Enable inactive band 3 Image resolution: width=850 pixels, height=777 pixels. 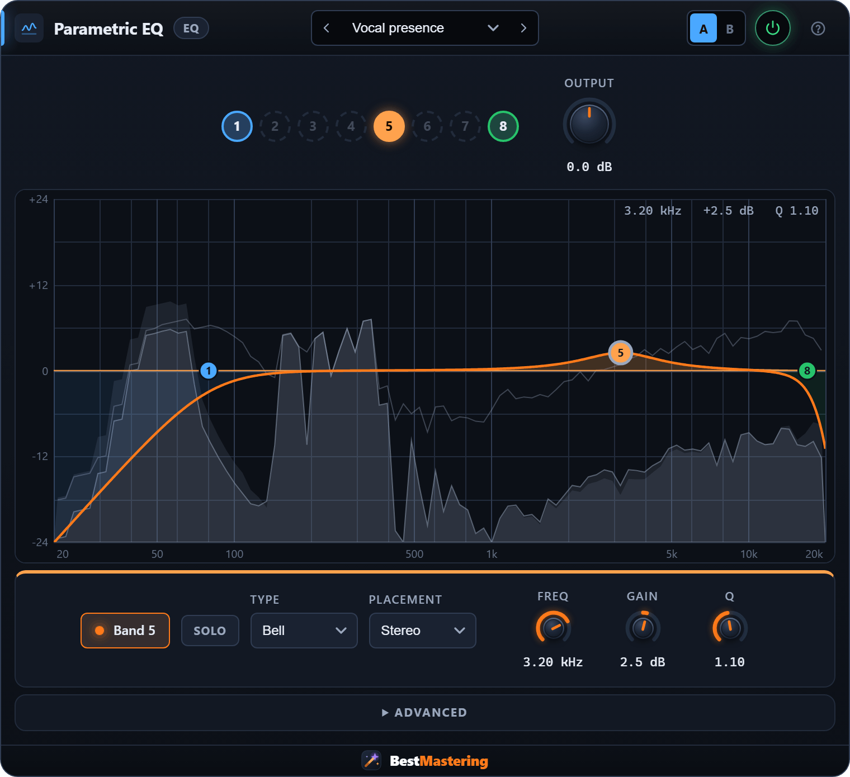(x=313, y=126)
